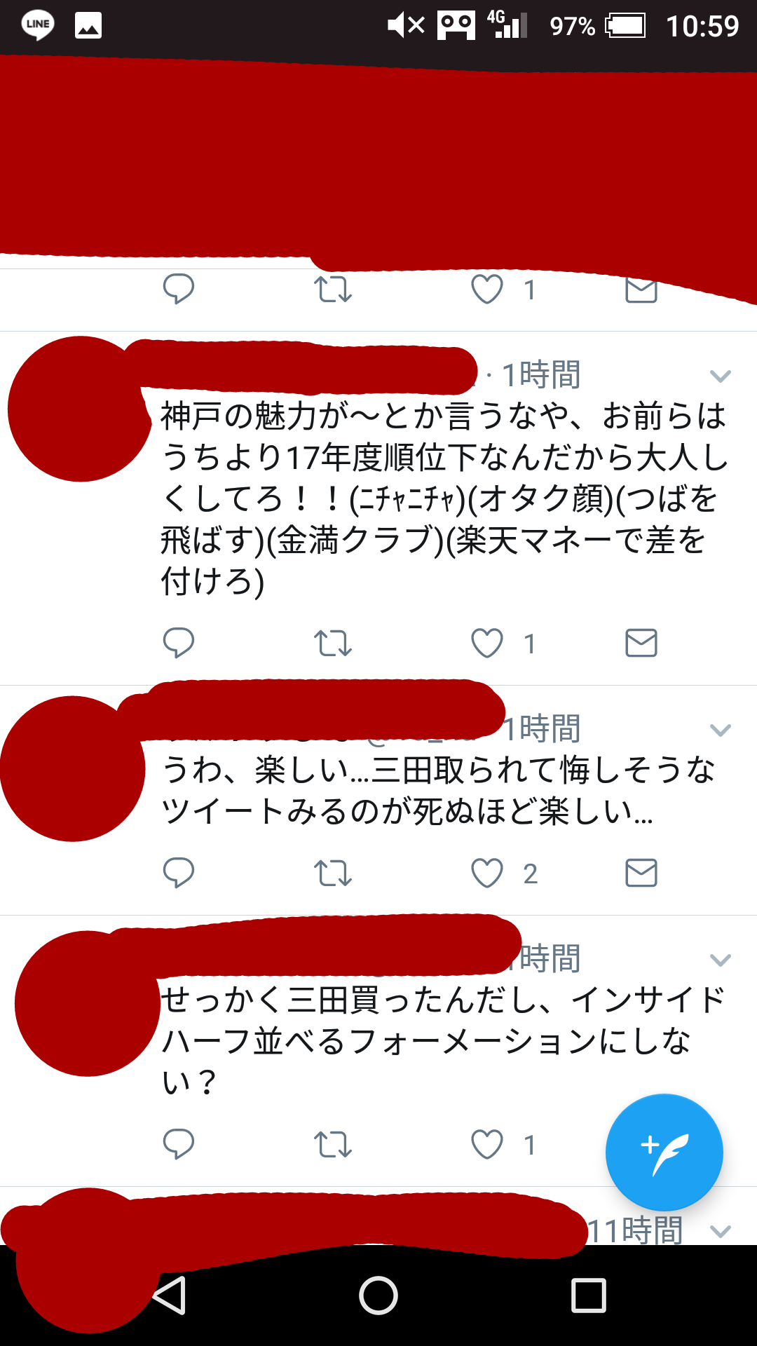This screenshot has width=757, height=1346.
Task: Share the 神戸の魅力が tweet via message icon
Action: click(x=641, y=643)
